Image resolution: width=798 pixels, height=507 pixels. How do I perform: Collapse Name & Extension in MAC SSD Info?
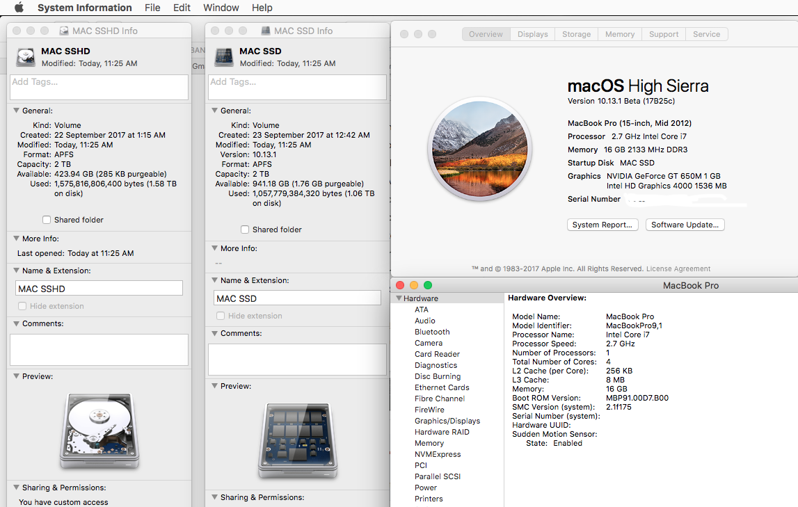(x=215, y=280)
